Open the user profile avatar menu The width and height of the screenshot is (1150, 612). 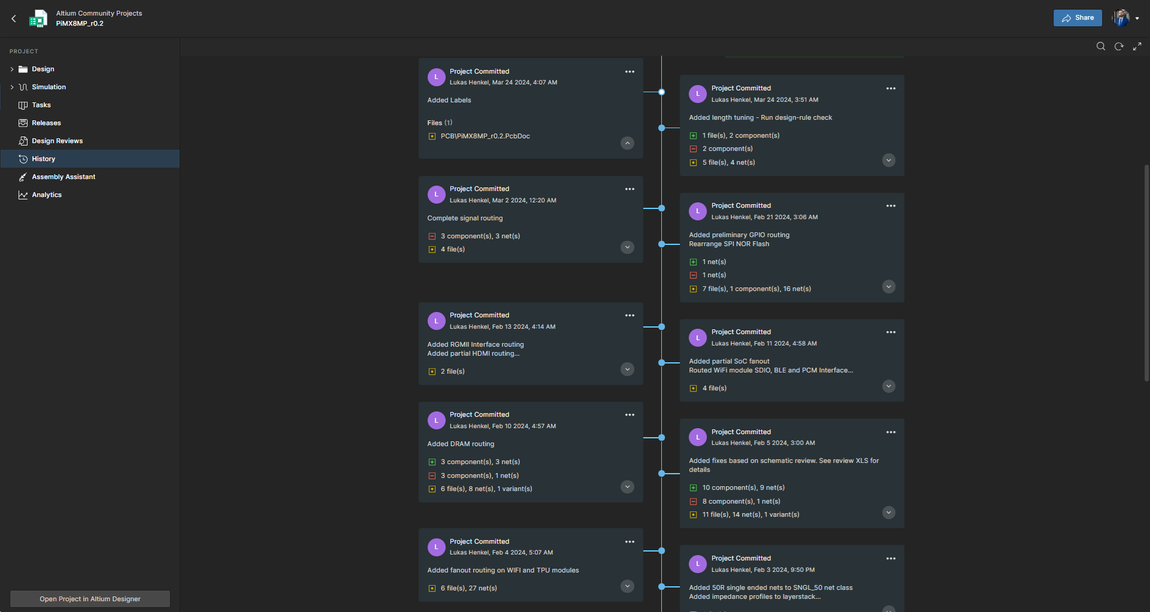tap(1125, 18)
